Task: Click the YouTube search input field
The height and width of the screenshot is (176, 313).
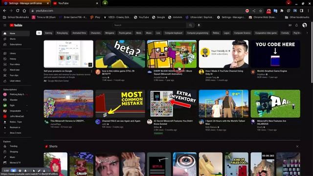Action: coord(150,25)
